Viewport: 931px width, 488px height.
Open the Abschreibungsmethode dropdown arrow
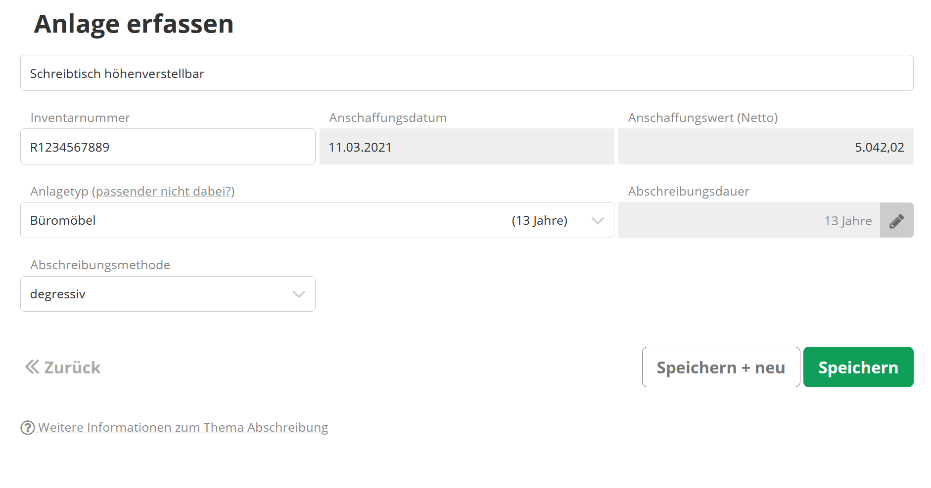pos(299,294)
